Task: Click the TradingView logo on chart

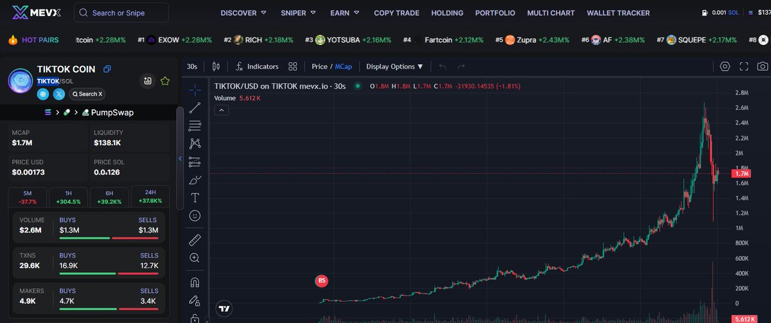Action: [x=224, y=309]
